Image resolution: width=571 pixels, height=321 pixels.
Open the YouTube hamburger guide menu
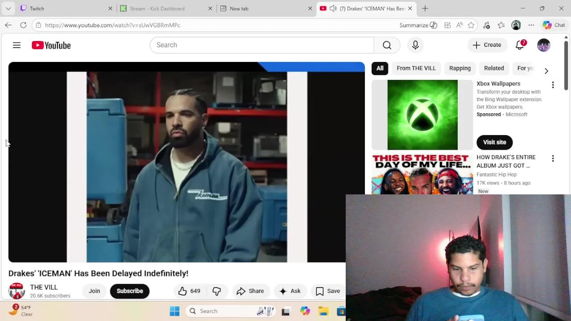17,45
